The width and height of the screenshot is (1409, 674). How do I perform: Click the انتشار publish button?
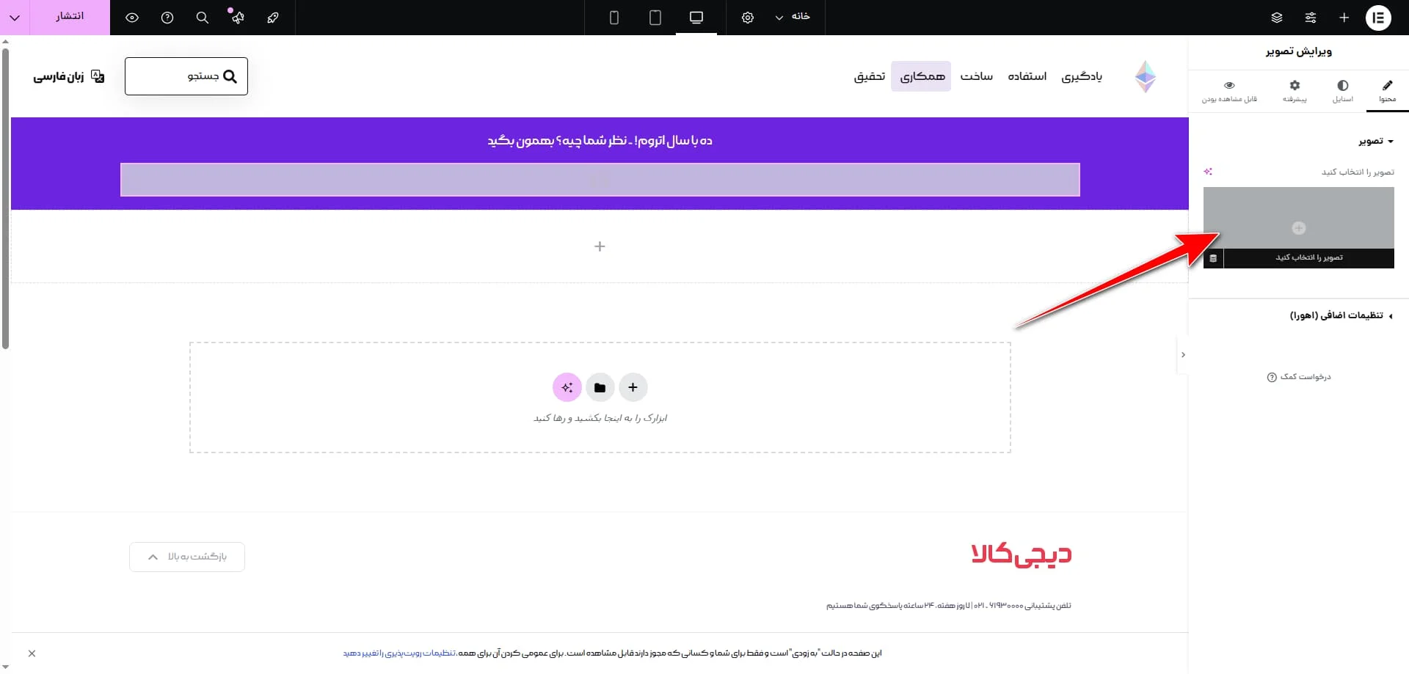pos(69,18)
